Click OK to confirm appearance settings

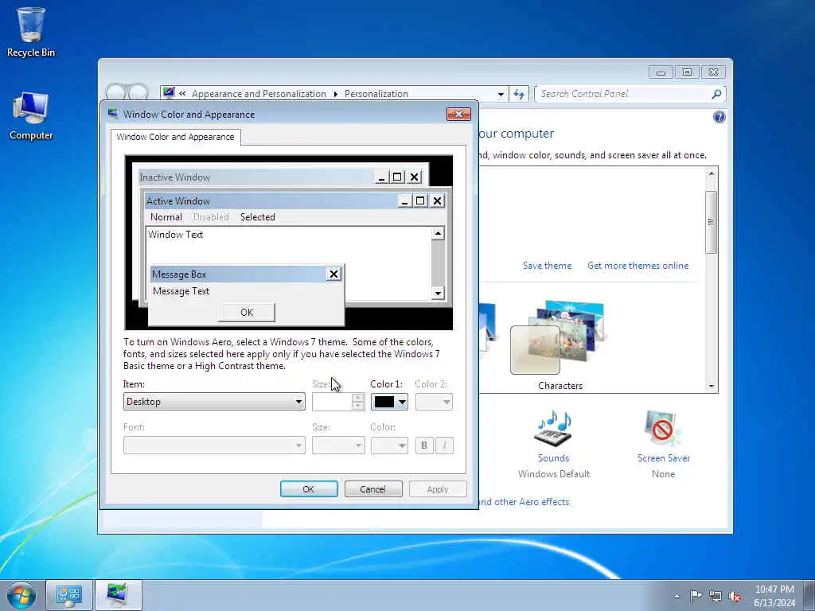click(309, 489)
